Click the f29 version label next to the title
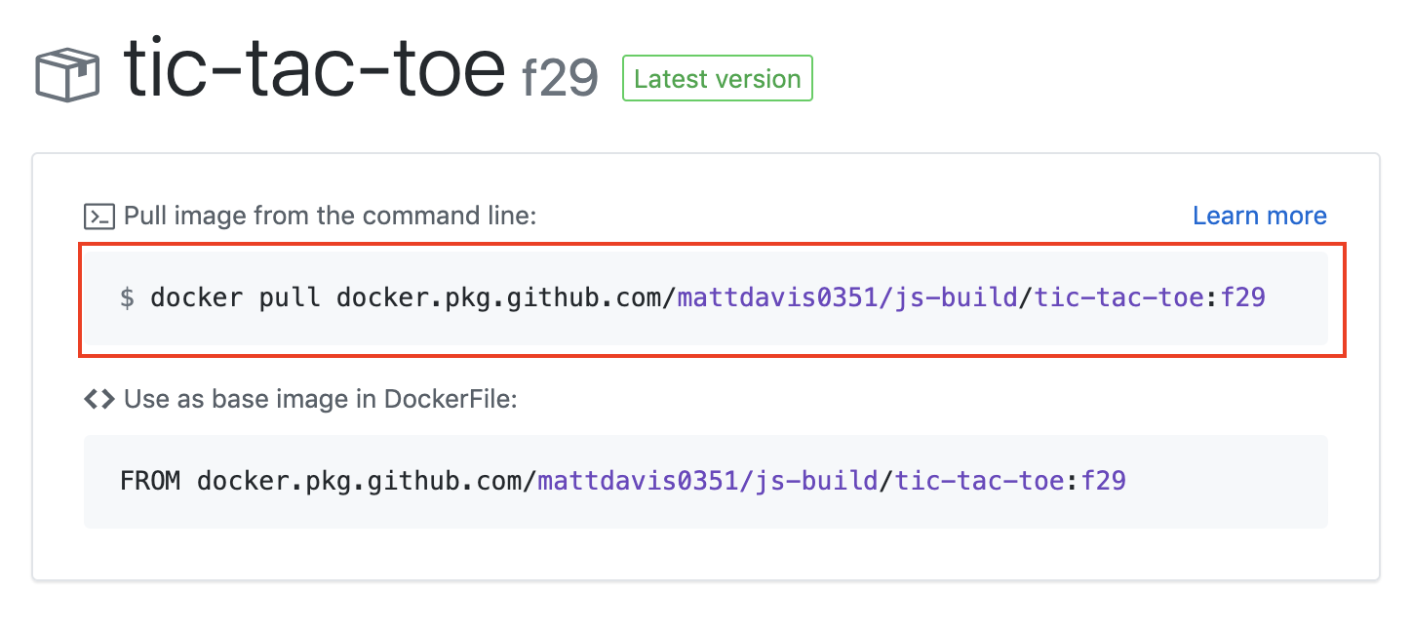The height and width of the screenshot is (632, 1412). [x=559, y=80]
